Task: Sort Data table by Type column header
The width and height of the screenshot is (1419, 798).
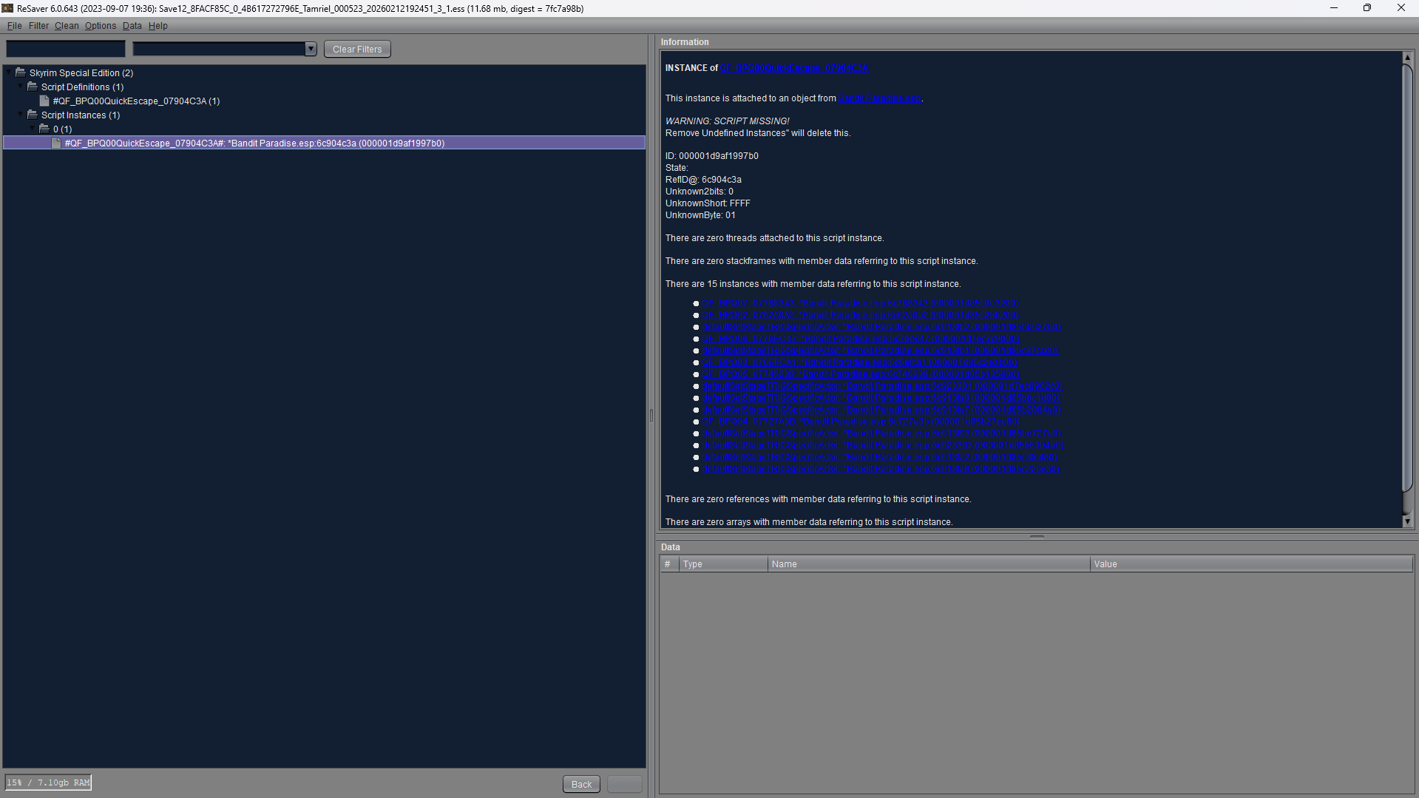Action: [x=723, y=564]
